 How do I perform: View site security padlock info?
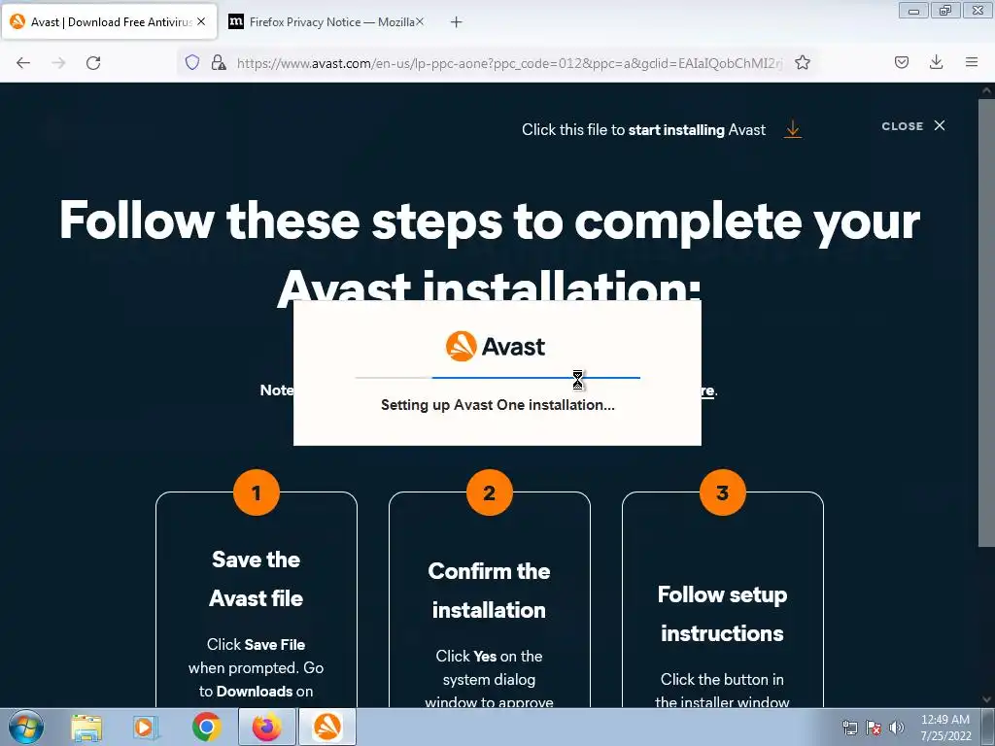click(x=219, y=62)
